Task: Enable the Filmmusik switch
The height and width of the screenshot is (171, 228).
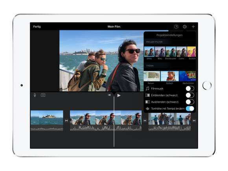Action: coord(190,88)
